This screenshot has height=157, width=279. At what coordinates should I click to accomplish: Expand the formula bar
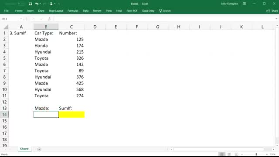coord(276,19)
